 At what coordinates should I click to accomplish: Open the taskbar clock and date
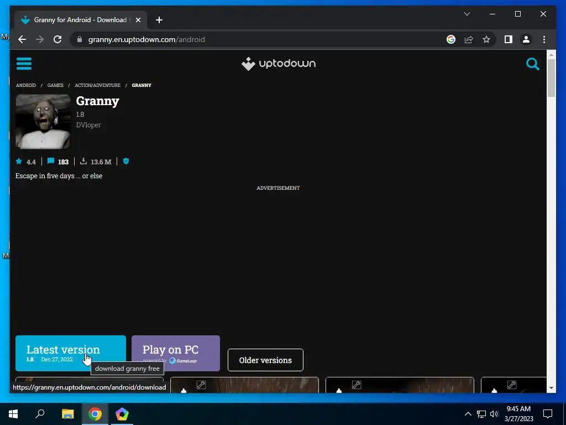click(x=518, y=414)
